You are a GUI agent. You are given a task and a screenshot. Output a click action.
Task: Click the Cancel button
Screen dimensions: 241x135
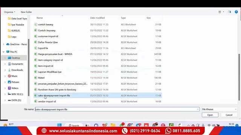229,115
